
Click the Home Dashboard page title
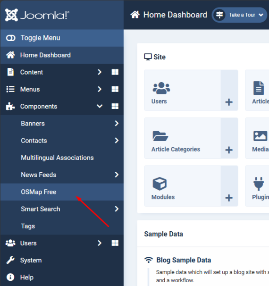point(175,15)
